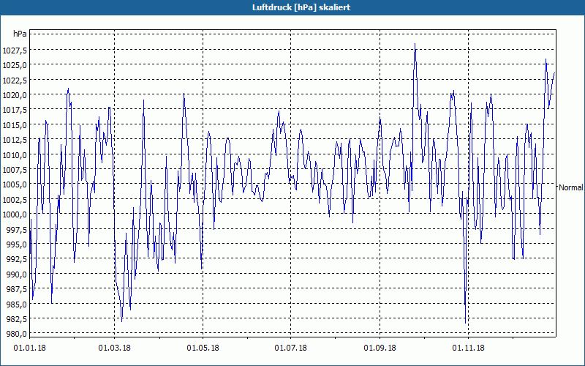Select the 1000,0 pressure axis label
The width and height of the screenshot is (585, 366).
[x=15, y=214]
